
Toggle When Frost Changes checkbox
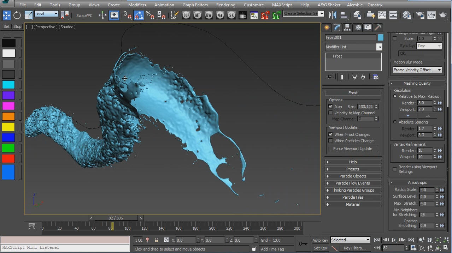click(330, 134)
